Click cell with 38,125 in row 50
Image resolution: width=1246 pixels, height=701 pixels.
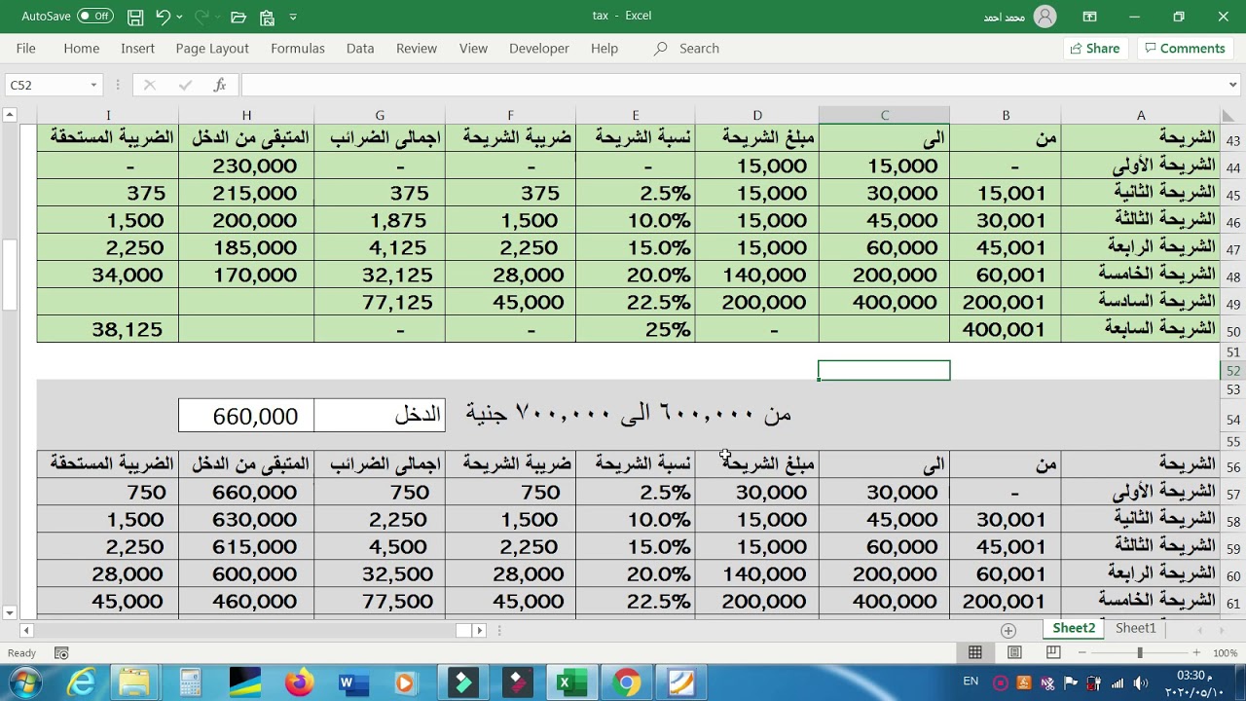(108, 329)
